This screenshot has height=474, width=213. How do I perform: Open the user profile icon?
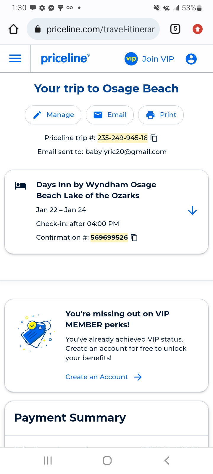(191, 59)
